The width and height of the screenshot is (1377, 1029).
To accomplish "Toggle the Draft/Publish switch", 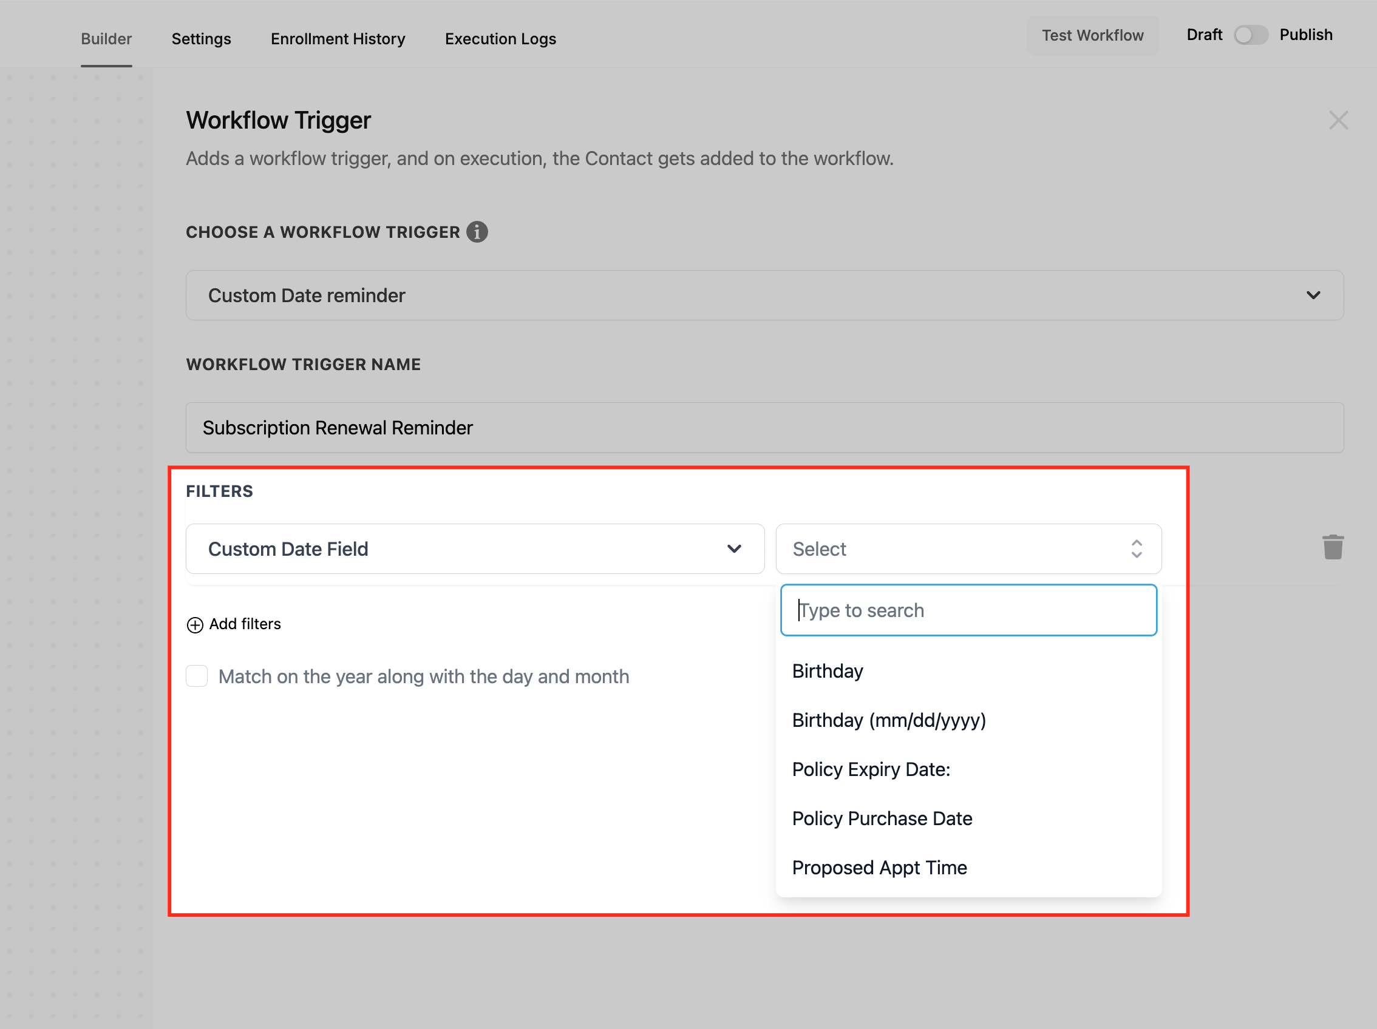I will (1250, 35).
